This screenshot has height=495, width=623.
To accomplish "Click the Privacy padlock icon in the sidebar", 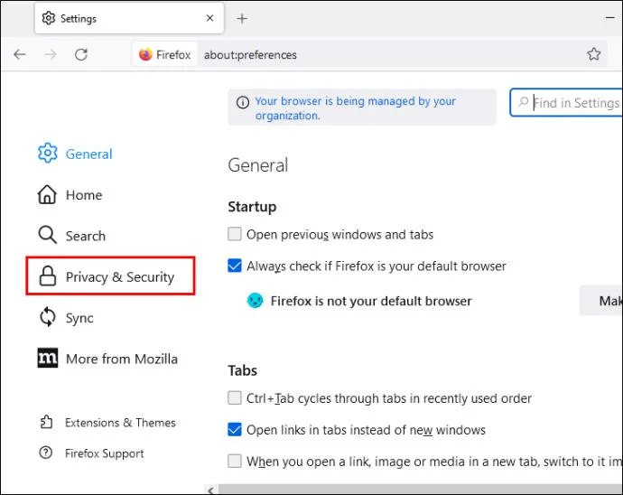I will [x=48, y=276].
